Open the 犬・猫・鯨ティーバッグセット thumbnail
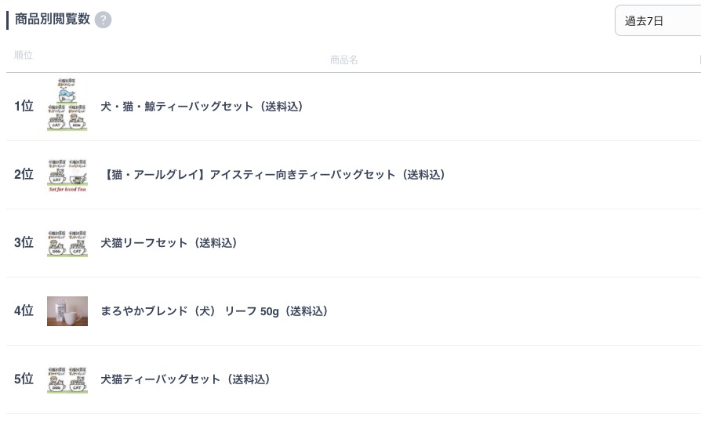Image resolution: width=701 pixels, height=421 pixels. (x=67, y=104)
